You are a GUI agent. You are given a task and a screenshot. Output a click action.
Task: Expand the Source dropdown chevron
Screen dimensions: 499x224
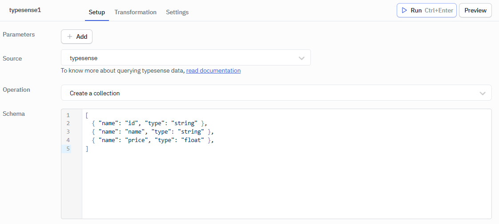tap(302, 58)
